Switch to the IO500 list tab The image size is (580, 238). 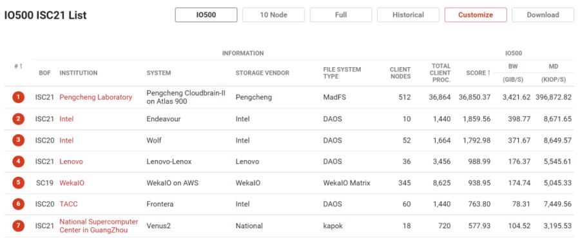(206, 15)
